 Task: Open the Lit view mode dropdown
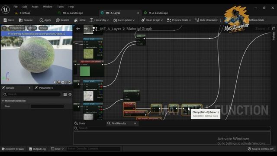tap(32, 28)
